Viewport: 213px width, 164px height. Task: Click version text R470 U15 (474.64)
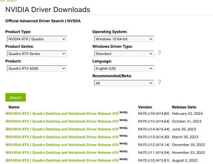click(154, 121)
